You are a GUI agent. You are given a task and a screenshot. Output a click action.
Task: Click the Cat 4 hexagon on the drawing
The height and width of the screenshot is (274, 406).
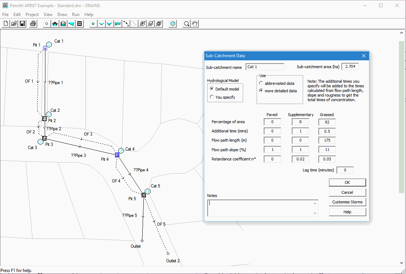point(121,151)
